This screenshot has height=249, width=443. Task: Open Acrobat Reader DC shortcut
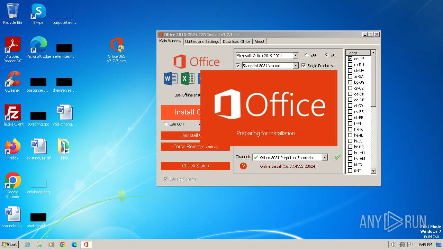click(x=13, y=50)
